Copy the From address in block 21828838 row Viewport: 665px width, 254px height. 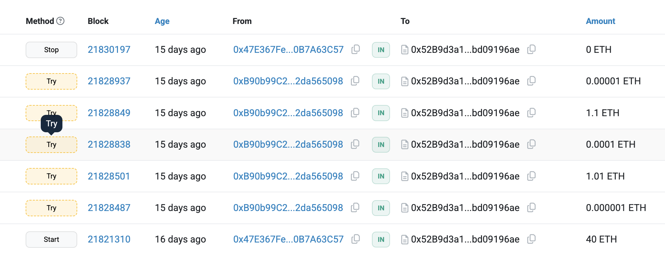[x=355, y=144]
